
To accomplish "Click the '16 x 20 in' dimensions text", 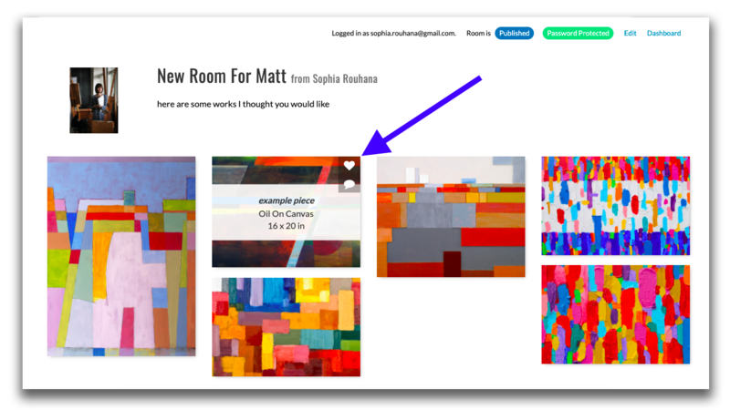I will 286,225.
